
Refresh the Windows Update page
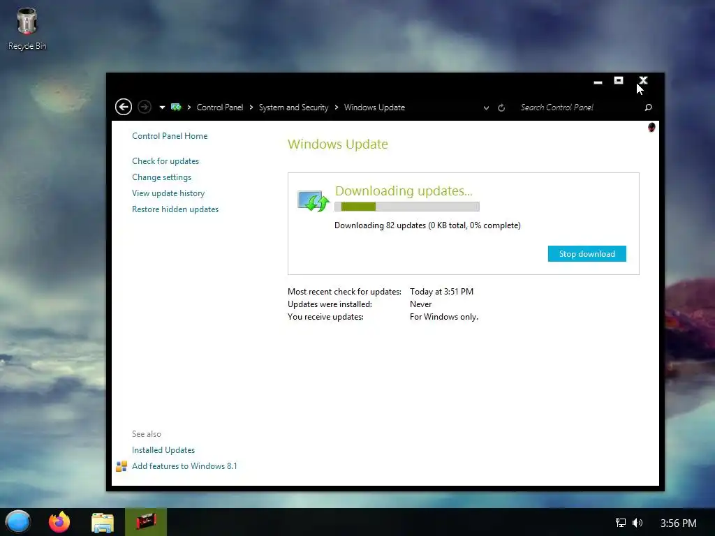(501, 107)
